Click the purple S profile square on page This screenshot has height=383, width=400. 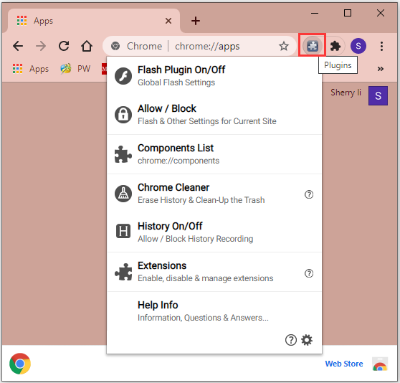378,95
